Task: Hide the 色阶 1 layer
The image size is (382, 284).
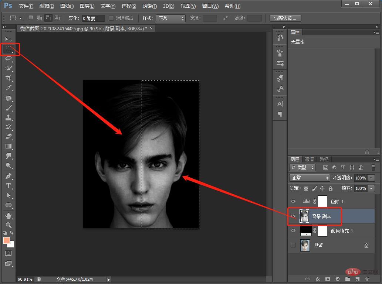Action: point(293,202)
